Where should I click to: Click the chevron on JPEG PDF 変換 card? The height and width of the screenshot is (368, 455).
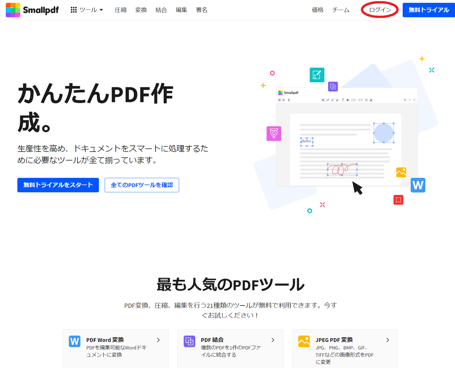click(x=388, y=340)
